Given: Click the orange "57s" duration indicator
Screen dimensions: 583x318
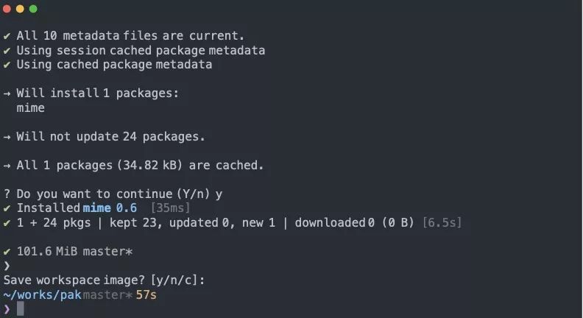Looking at the screenshot, I should tap(146, 295).
